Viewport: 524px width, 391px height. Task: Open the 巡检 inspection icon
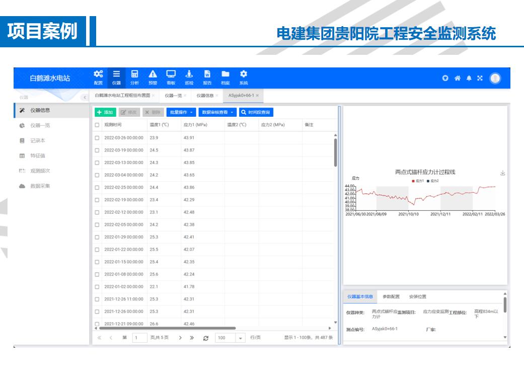pyautogui.click(x=189, y=77)
